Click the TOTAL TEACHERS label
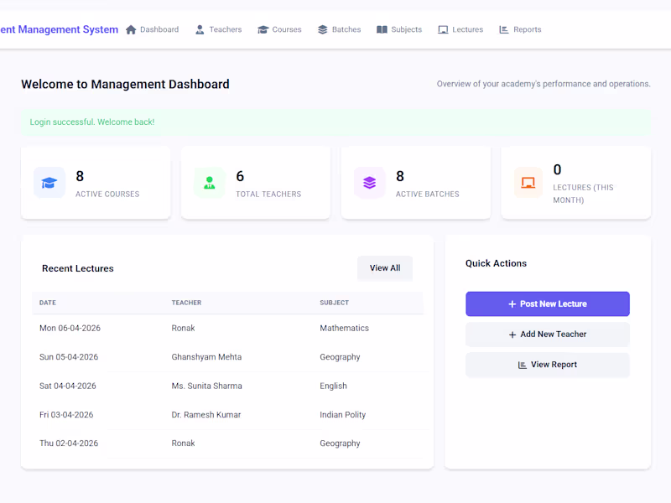Image resolution: width=671 pixels, height=503 pixels. click(268, 194)
